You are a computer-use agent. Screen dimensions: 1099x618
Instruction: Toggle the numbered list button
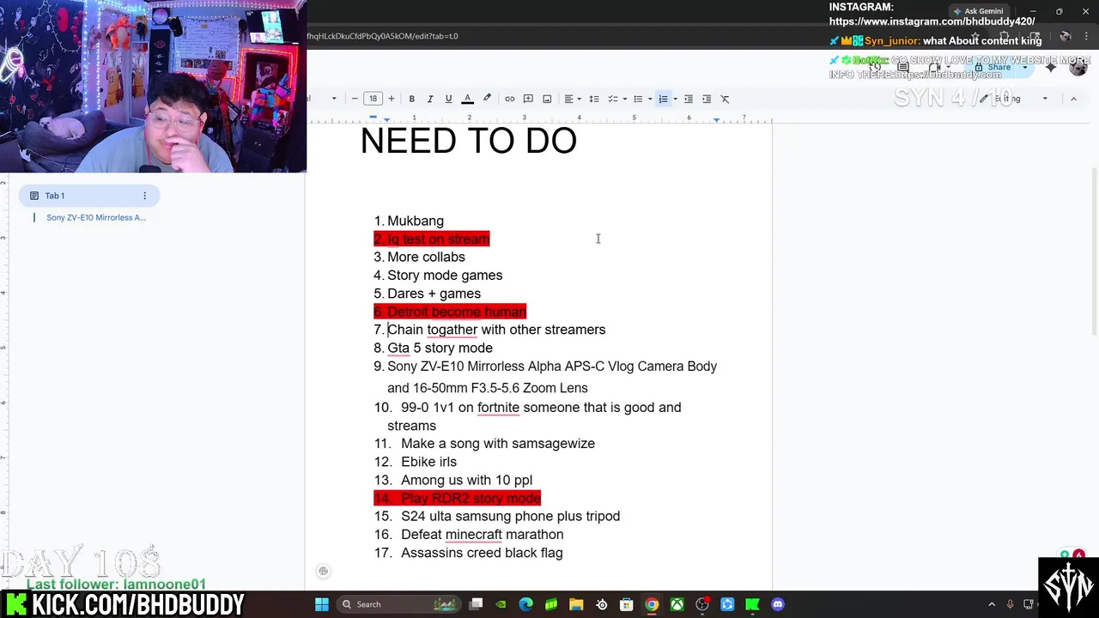pyautogui.click(x=663, y=99)
